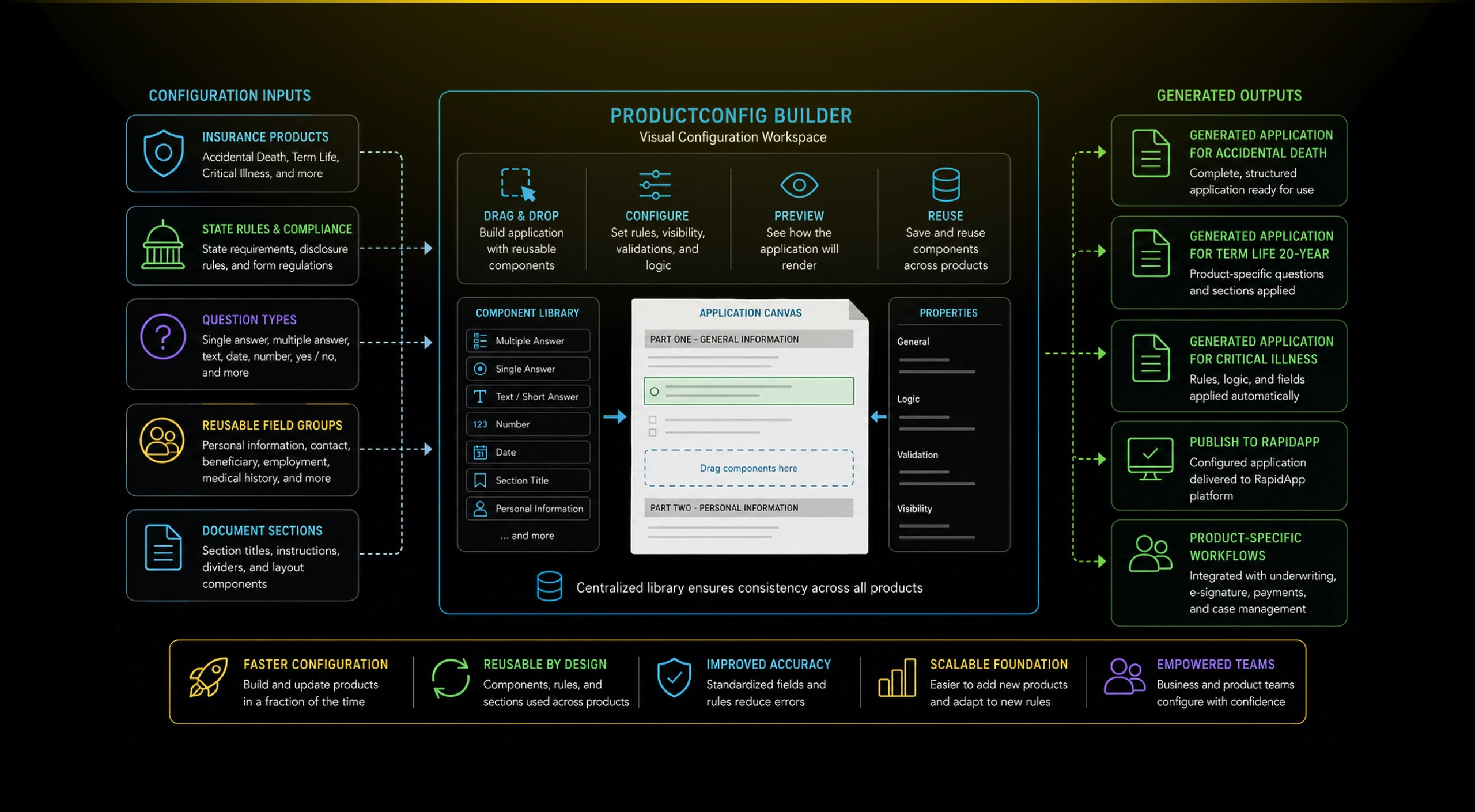Click the Part Two - Personal Information header

coord(748,508)
